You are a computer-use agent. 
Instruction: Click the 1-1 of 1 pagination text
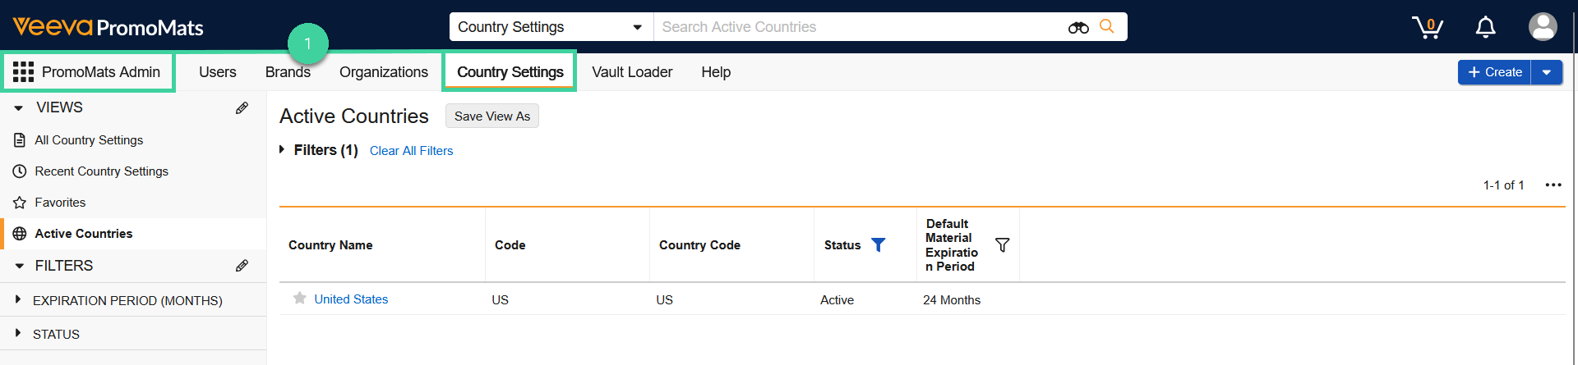pyautogui.click(x=1504, y=185)
